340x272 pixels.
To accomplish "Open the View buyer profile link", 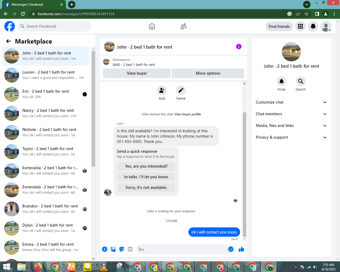I will (188, 114).
